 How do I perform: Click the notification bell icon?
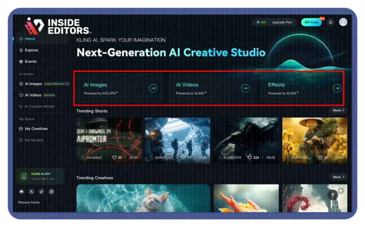pyautogui.click(x=330, y=22)
